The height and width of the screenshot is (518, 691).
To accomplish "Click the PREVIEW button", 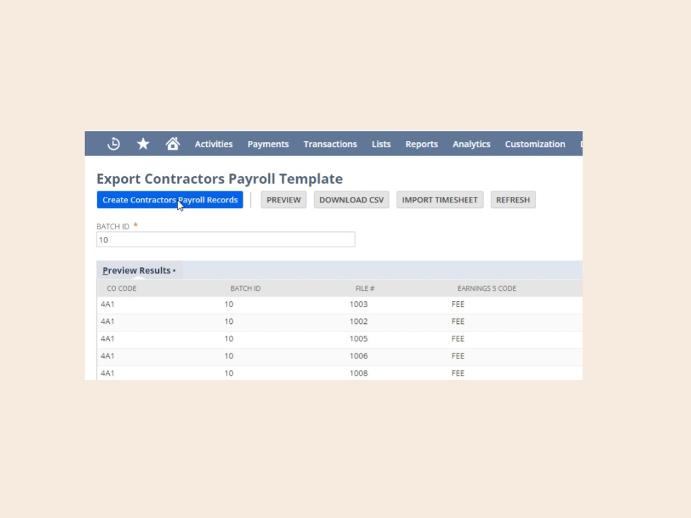I will coord(283,200).
